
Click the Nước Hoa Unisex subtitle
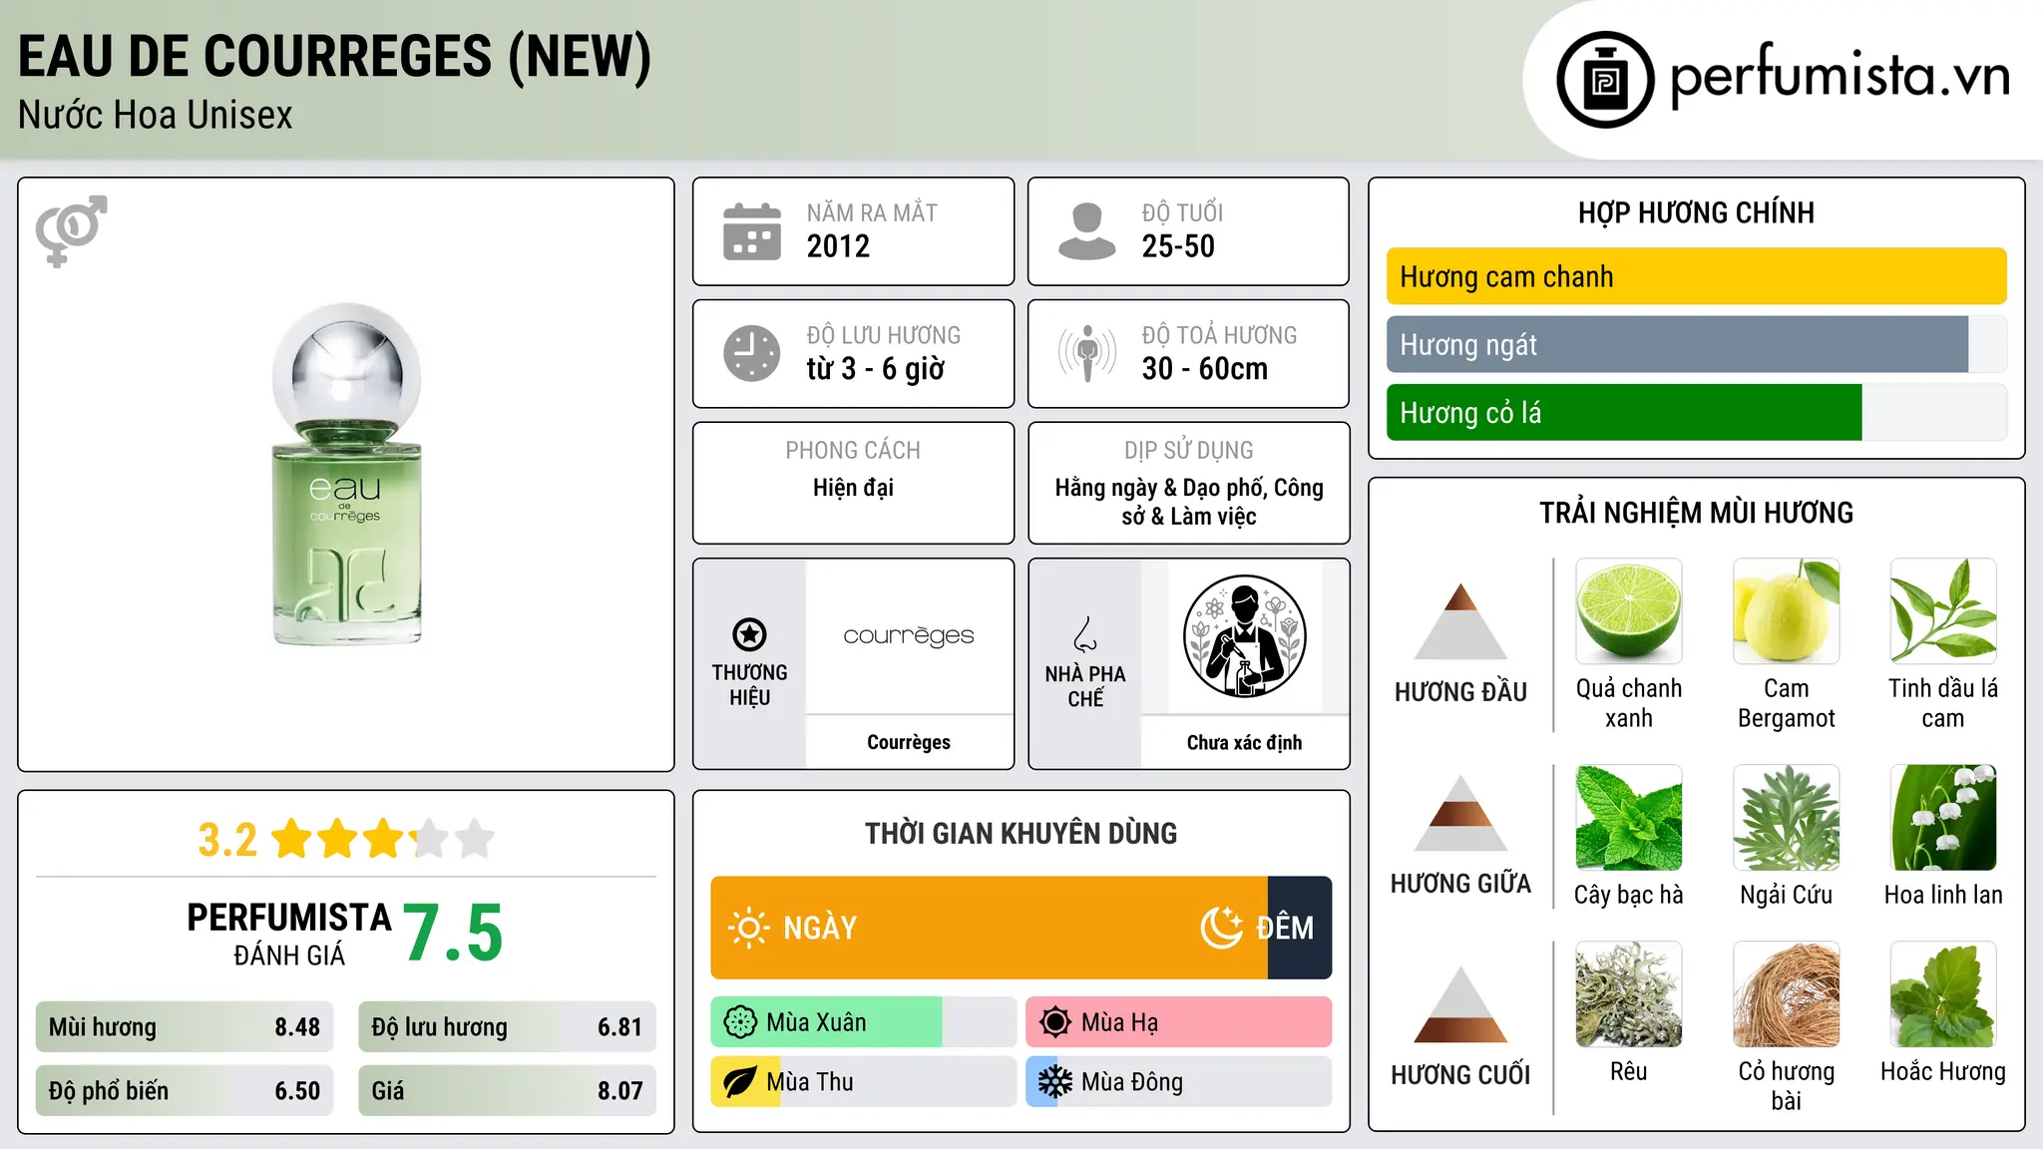pos(156,116)
